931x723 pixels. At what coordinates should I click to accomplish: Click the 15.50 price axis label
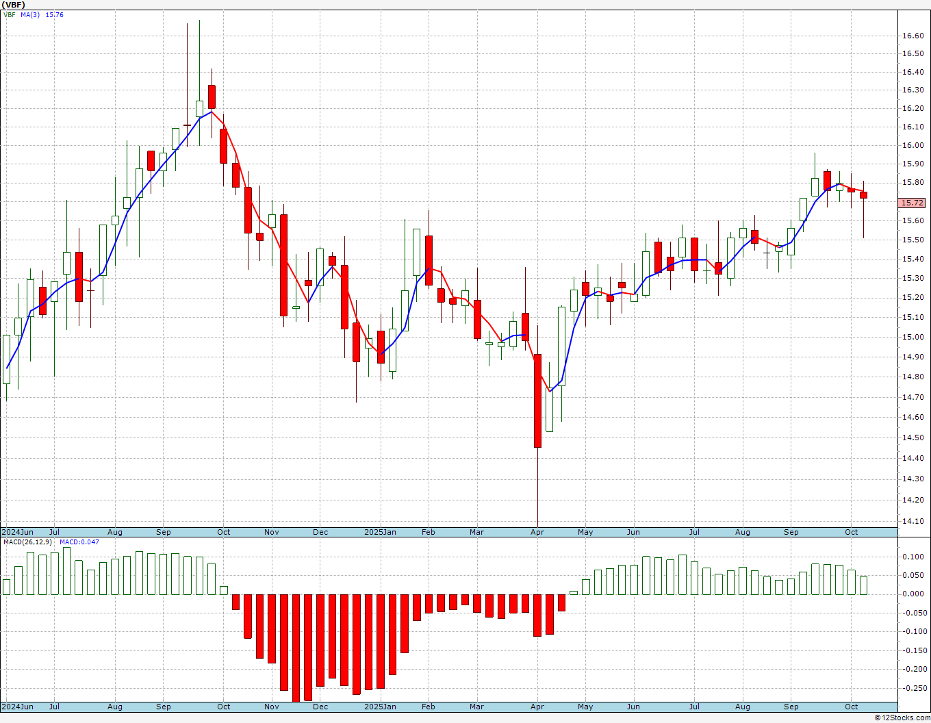(913, 240)
